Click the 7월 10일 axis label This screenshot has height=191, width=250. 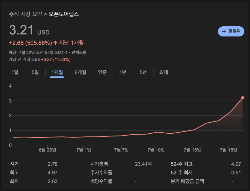[x=156, y=150]
